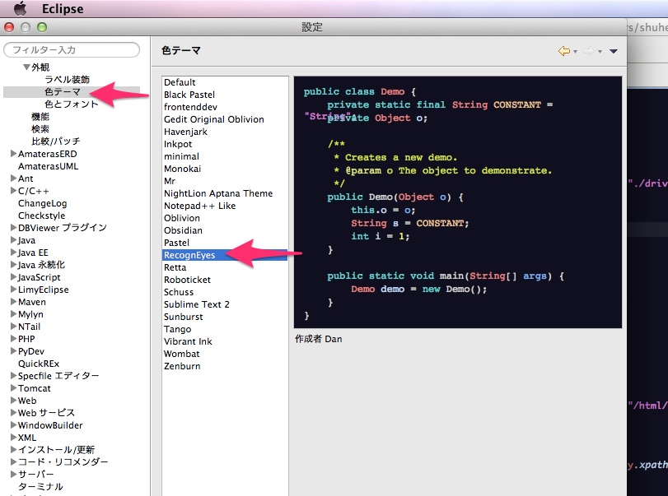Viewport: 668px width, 496px height.
Task: Choose the frontenddev theme
Action: click(x=190, y=107)
